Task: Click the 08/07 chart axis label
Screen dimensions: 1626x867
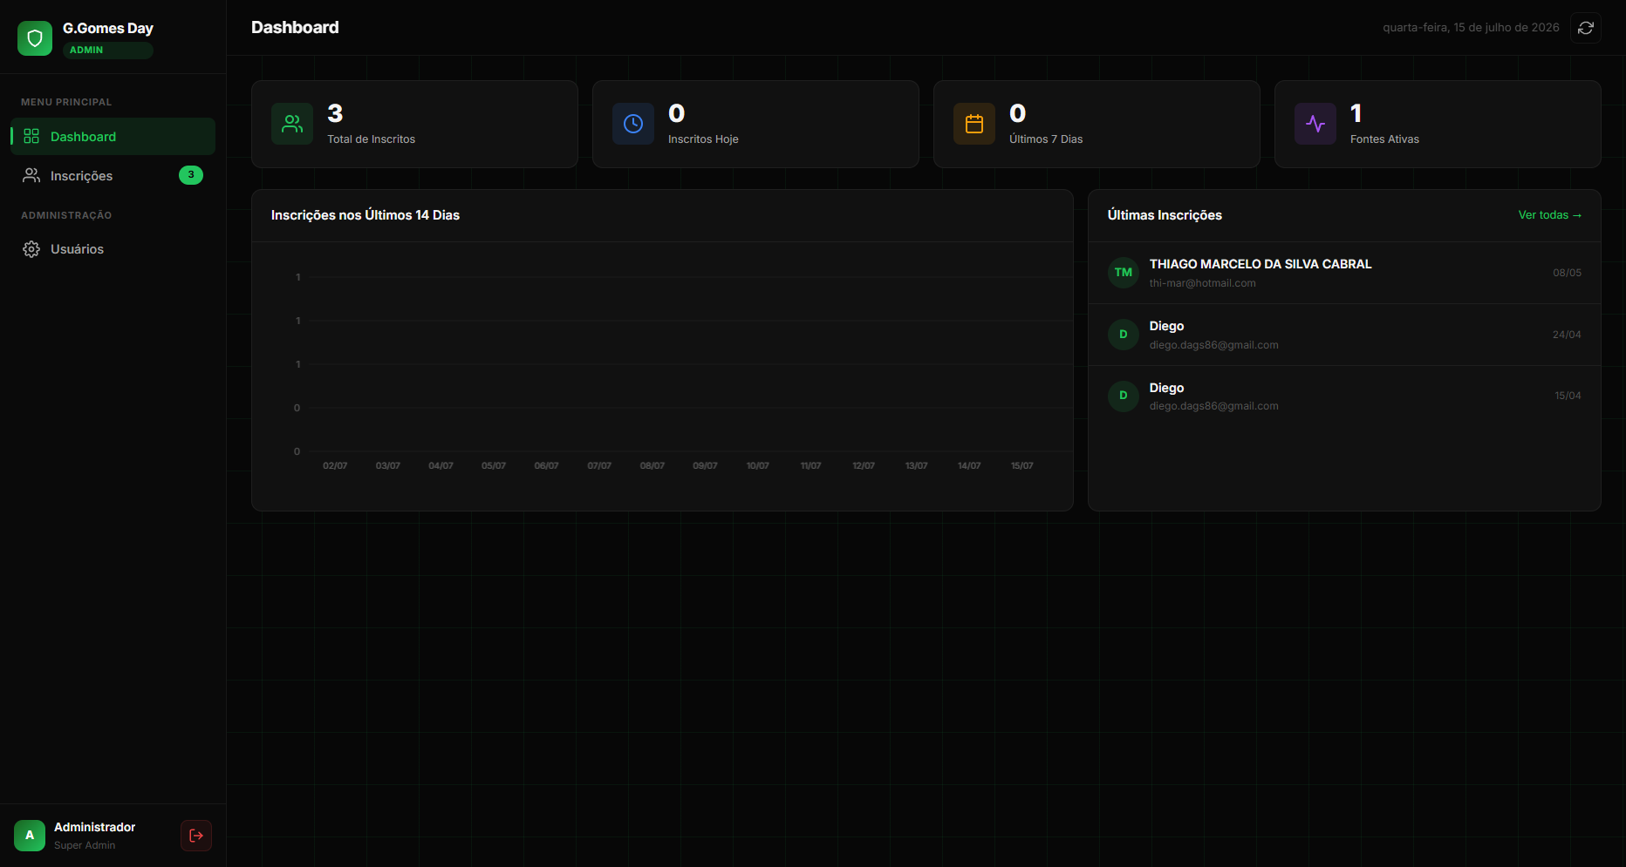Action: pos(652,466)
